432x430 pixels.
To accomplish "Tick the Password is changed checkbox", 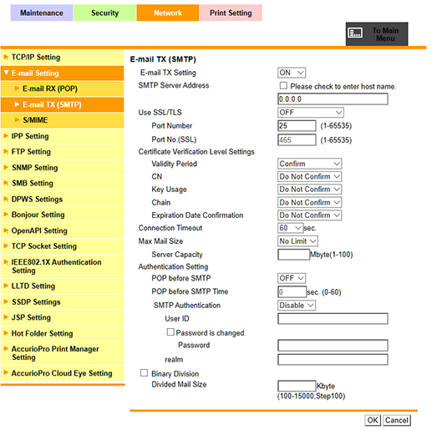I will pos(170,332).
